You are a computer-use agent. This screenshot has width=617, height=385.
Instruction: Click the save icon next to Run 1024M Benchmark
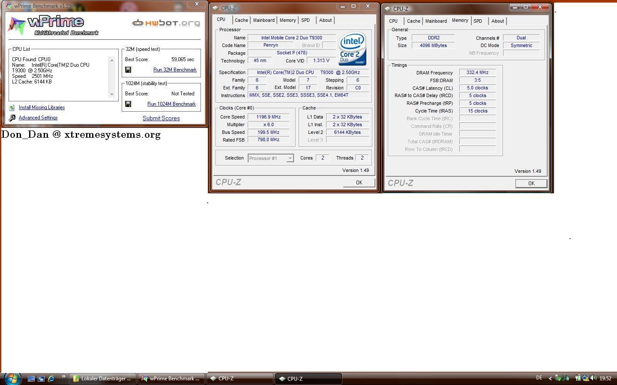click(128, 104)
